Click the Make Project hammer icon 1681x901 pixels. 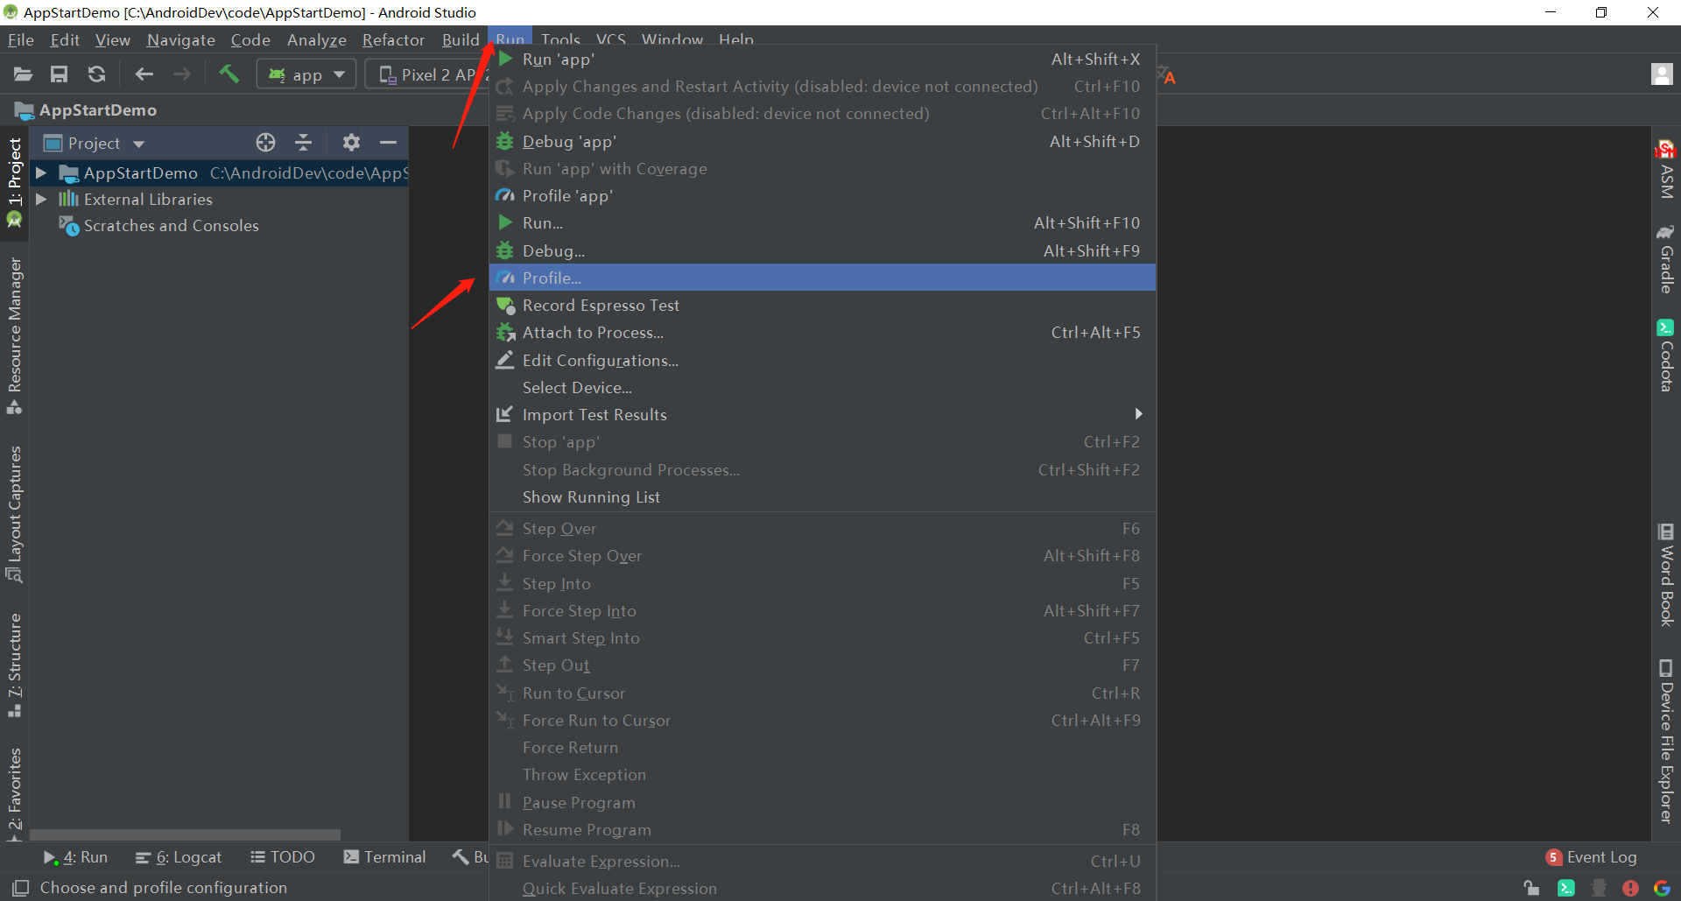229,74
